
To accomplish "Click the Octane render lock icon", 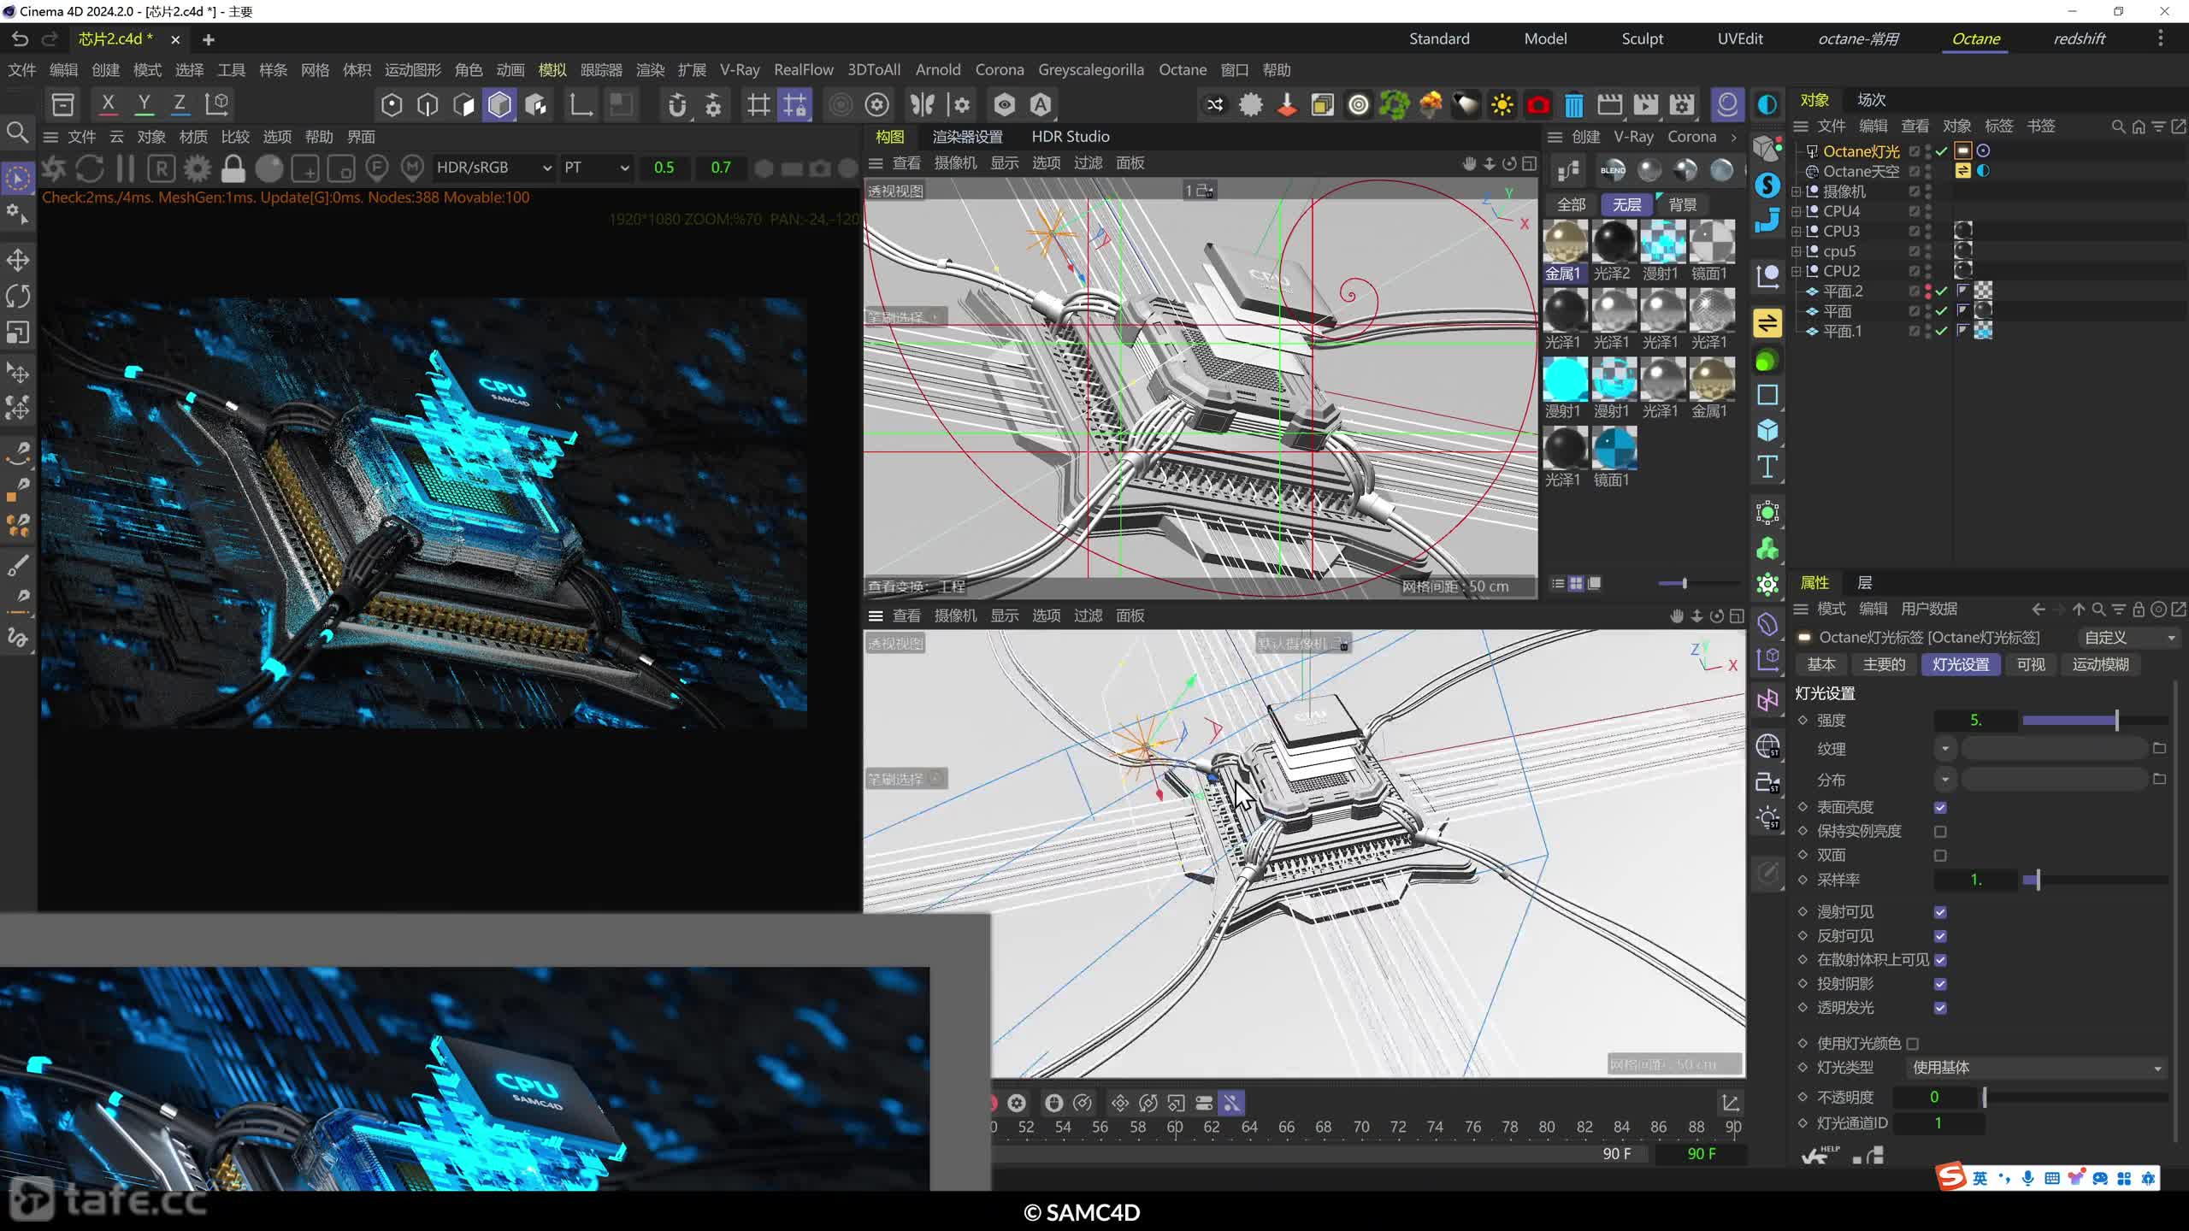I will pyautogui.click(x=233, y=168).
